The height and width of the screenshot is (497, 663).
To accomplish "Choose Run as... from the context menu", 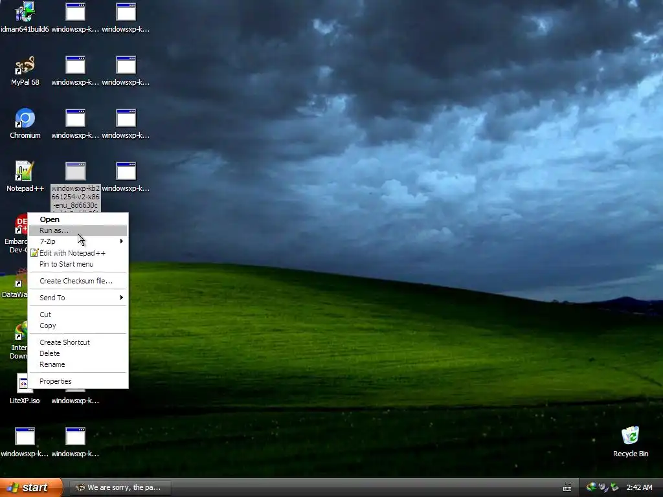I will pyautogui.click(x=78, y=230).
